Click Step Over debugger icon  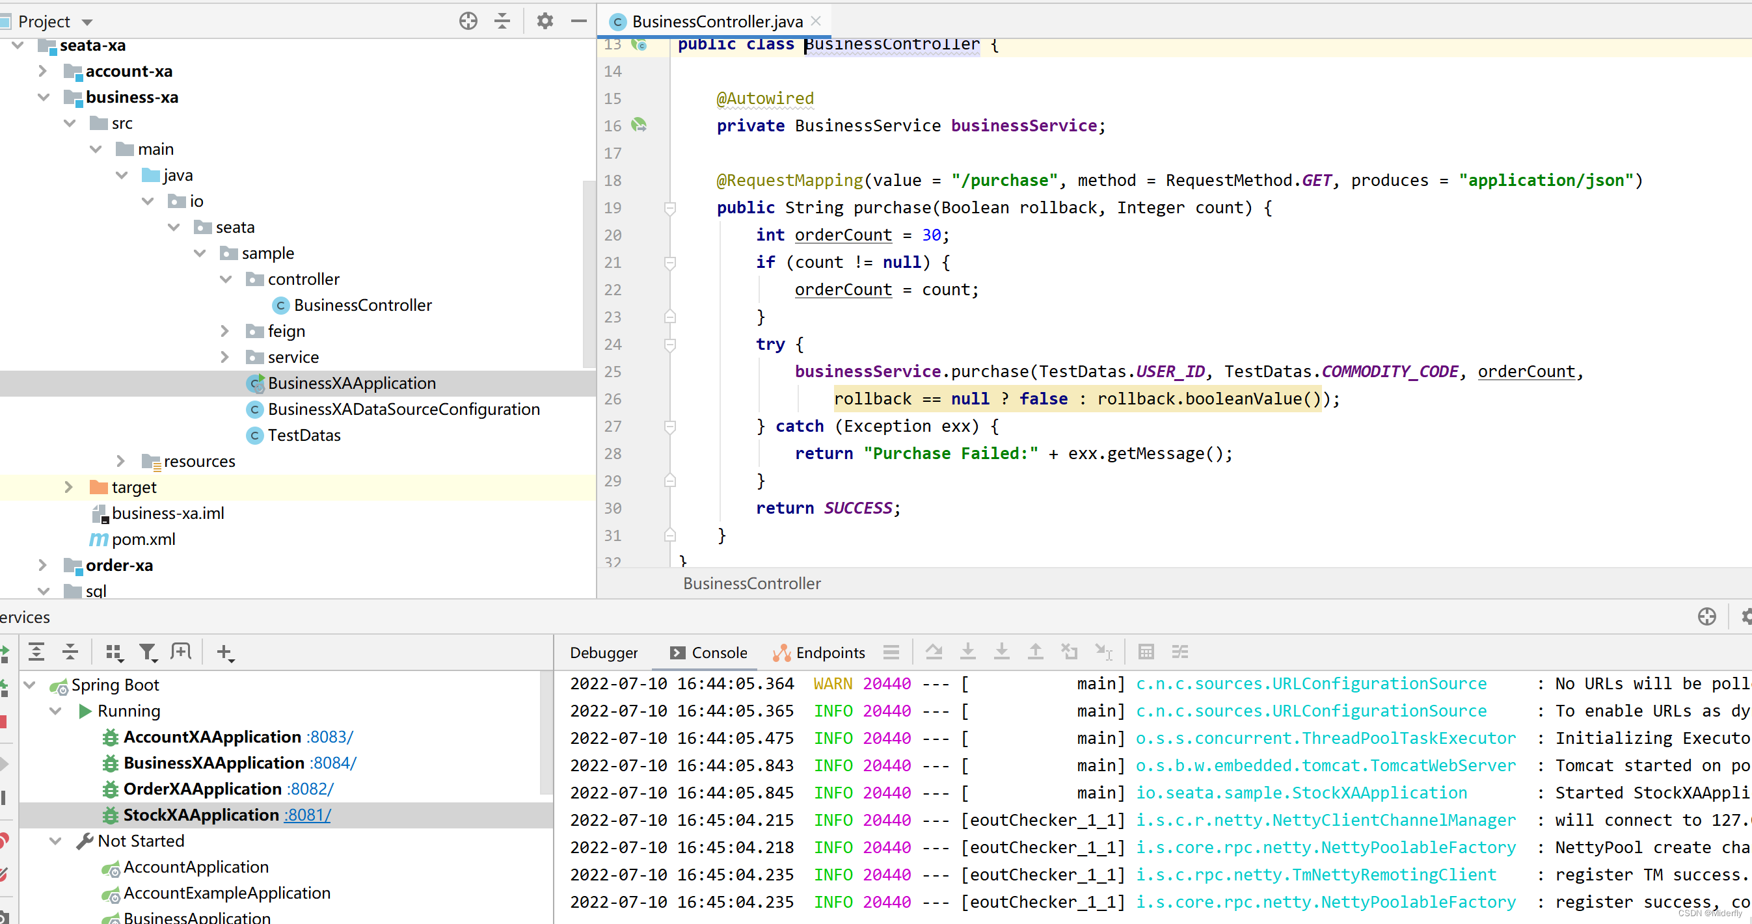934,652
